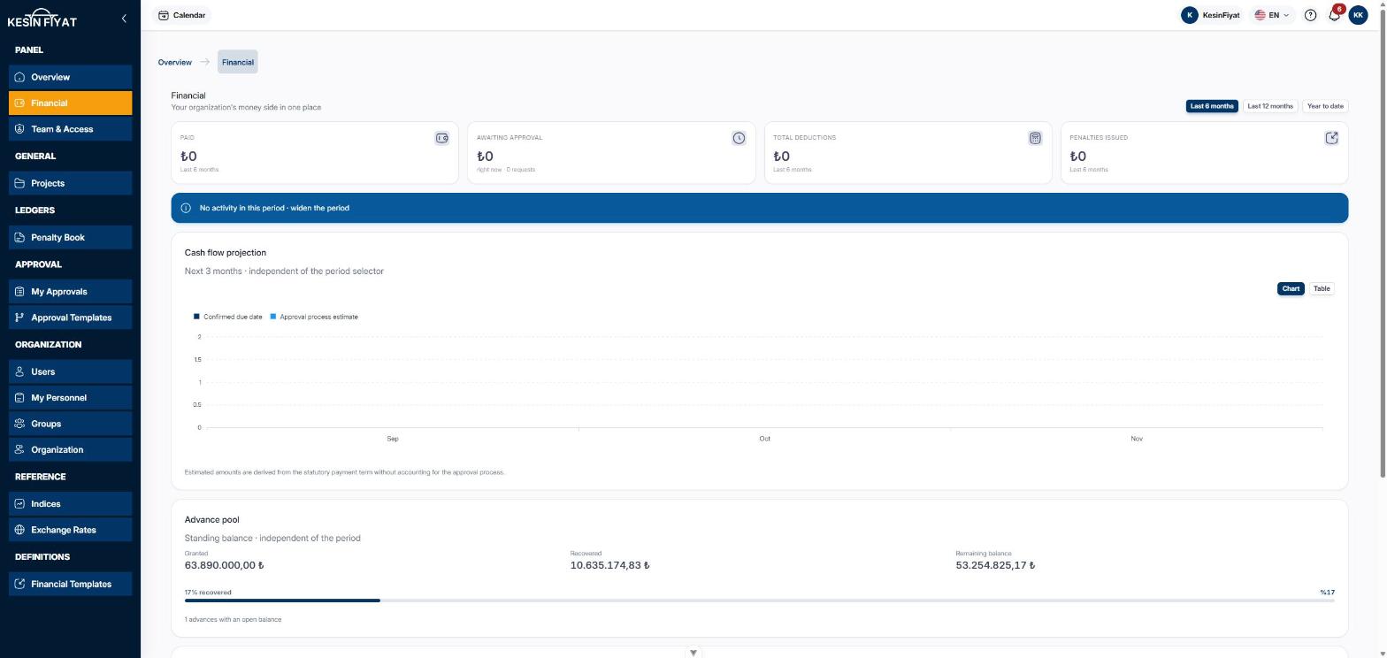Screen dimensions: 1387x658
Task: Click the Awaiting Approval summary card
Action: [x=611, y=153]
